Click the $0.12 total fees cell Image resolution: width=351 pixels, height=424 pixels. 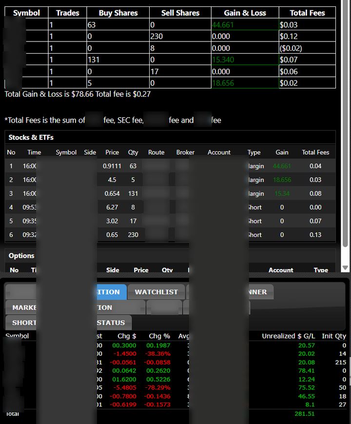pos(307,36)
